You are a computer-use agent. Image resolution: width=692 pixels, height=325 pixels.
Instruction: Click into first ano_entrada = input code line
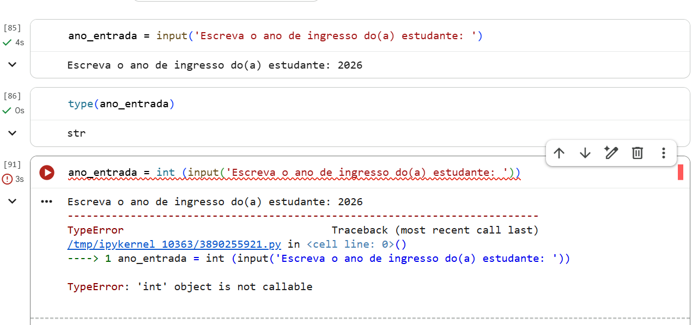click(x=275, y=36)
